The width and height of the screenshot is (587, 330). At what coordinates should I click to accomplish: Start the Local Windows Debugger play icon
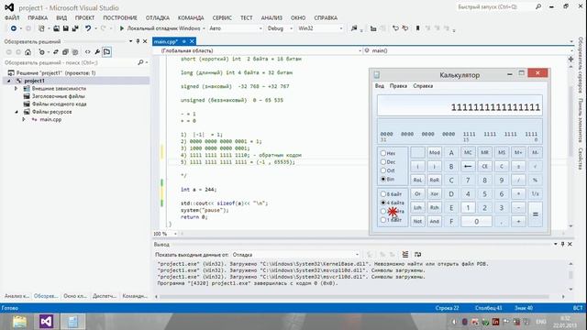click(122, 28)
